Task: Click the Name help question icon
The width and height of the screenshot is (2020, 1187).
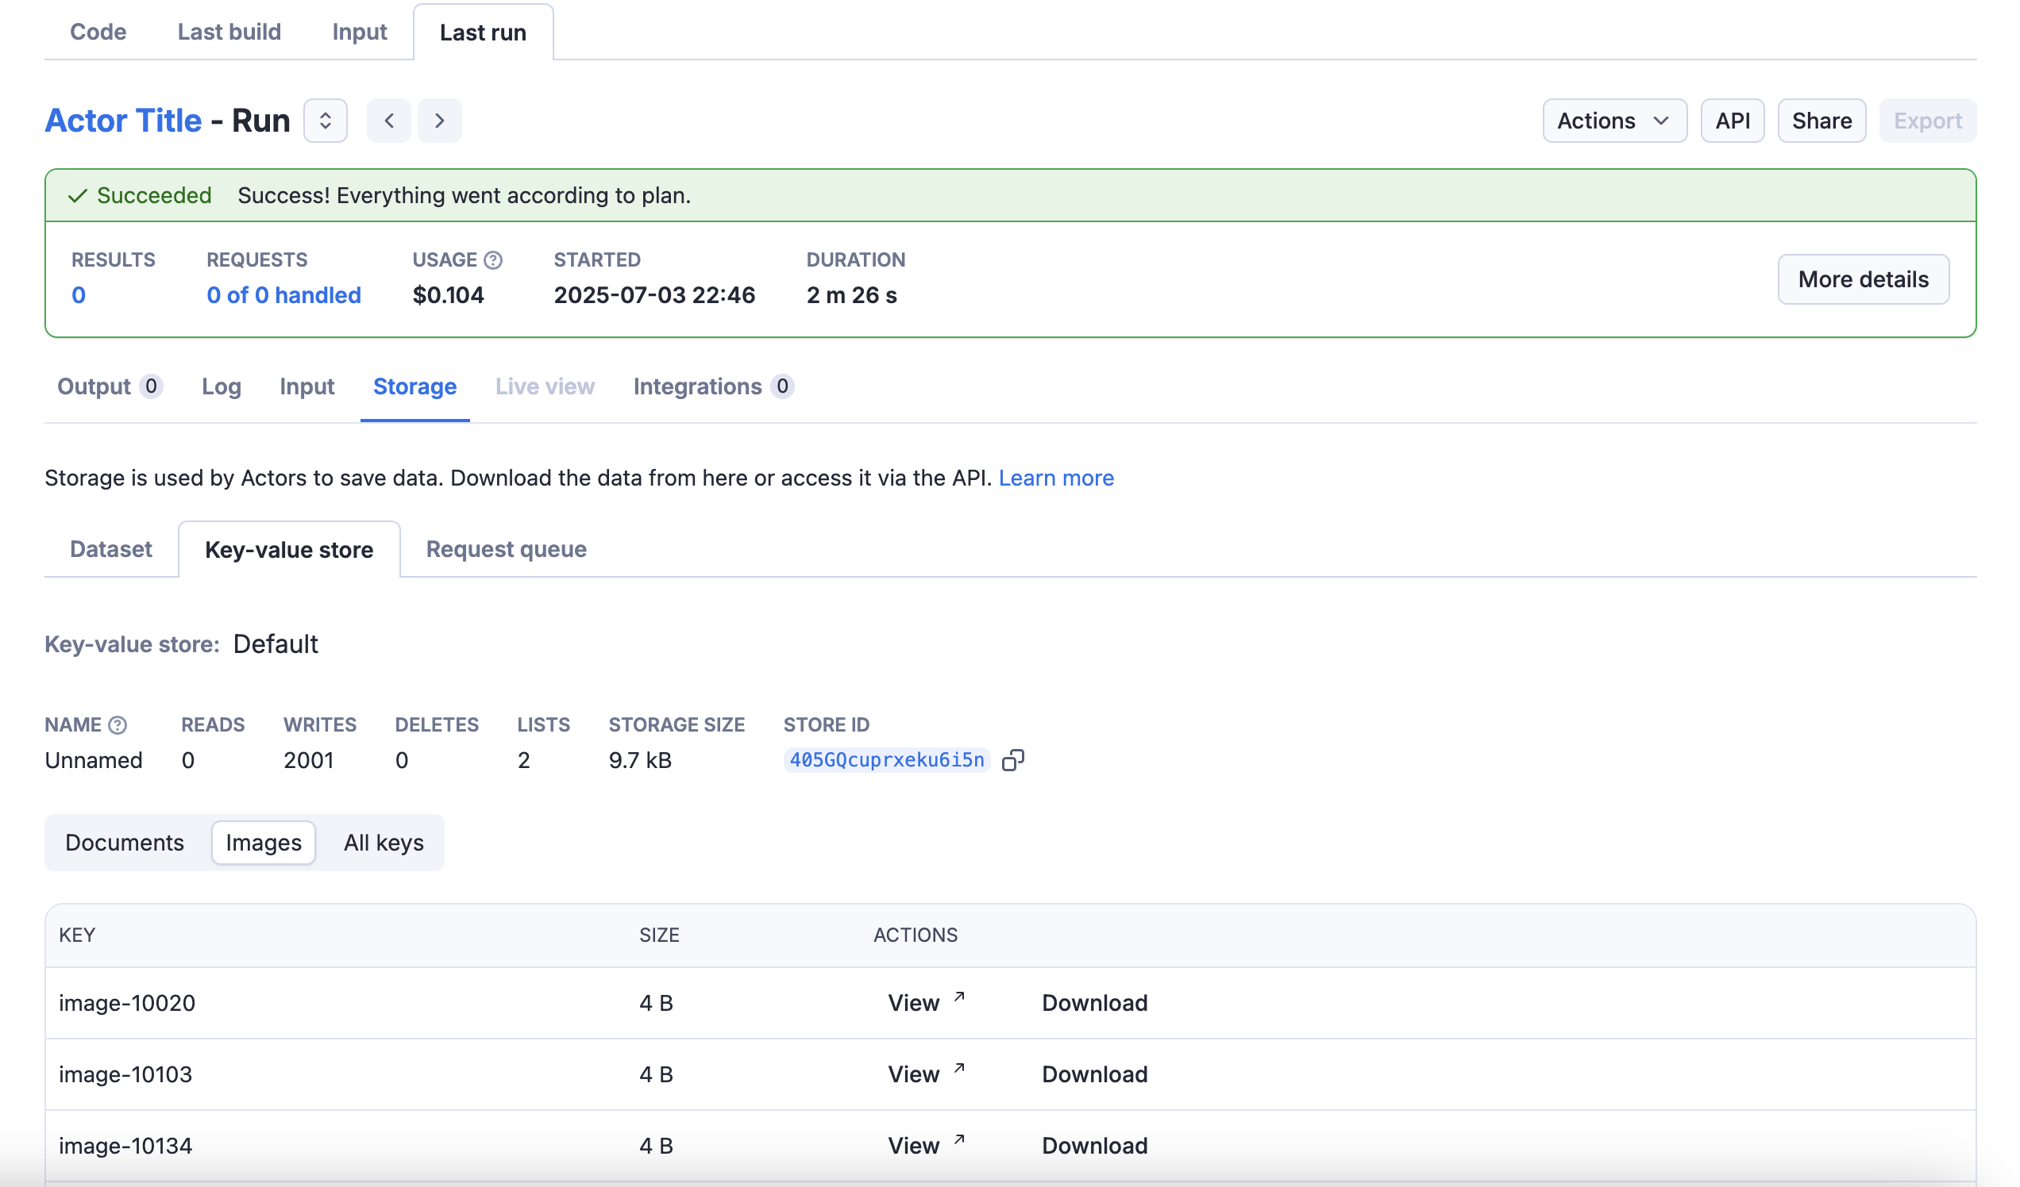Action: [x=118, y=725]
